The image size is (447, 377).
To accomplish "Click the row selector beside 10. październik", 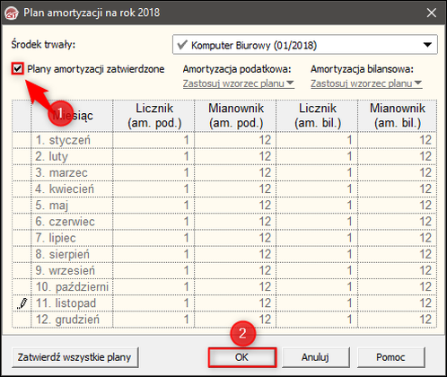I will point(22,287).
